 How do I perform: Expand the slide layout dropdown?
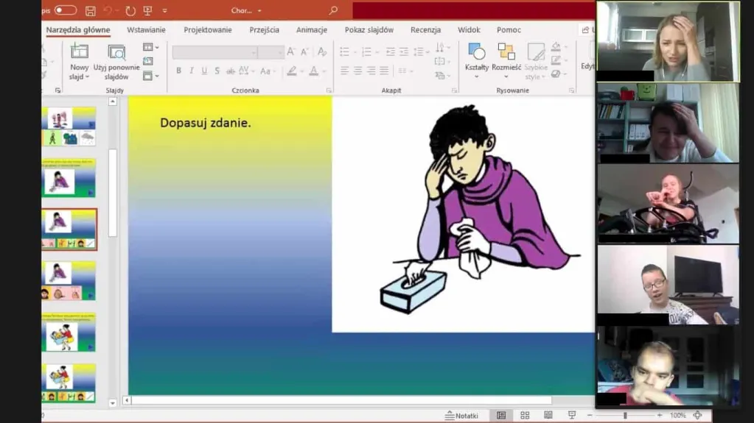pos(150,47)
